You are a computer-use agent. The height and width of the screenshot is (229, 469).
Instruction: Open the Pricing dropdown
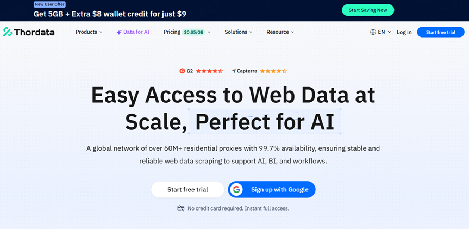186,32
